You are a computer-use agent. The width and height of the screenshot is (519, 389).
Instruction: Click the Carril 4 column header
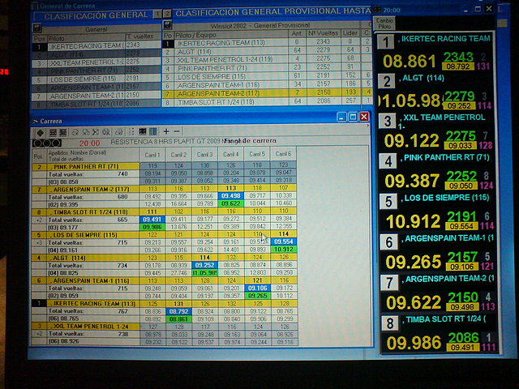[230, 155]
